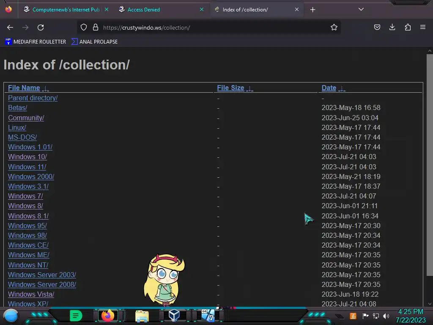Open the Action Center flag icon
Image resolution: width=433 pixels, height=325 pixels.
365,316
